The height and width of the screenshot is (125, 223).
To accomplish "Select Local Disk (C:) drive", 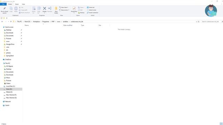I will coord(10,86).
